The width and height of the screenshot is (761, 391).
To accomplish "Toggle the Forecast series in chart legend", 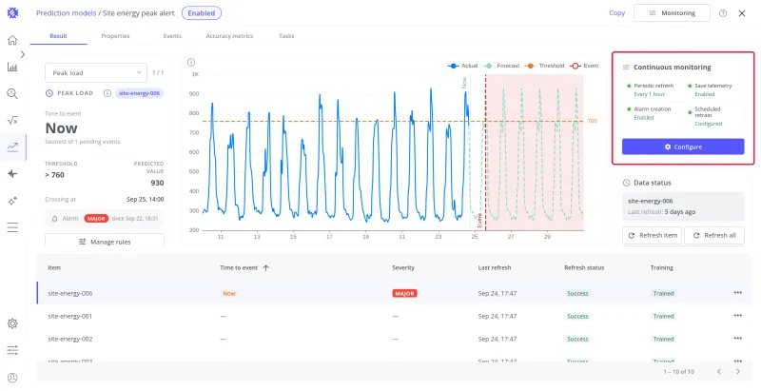I will tap(501, 66).
